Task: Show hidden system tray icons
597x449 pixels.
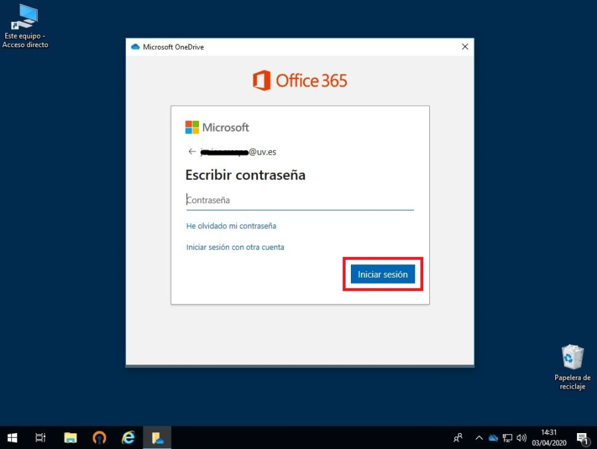Action: point(479,438)
